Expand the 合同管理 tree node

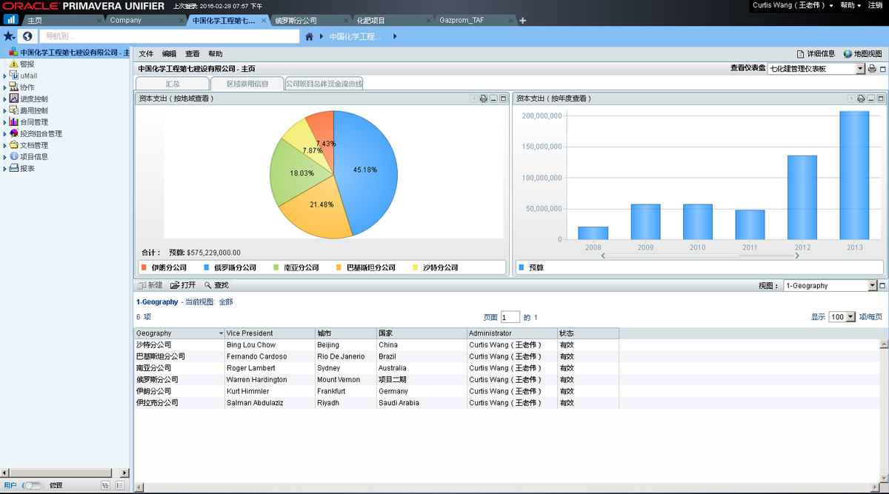5,122
